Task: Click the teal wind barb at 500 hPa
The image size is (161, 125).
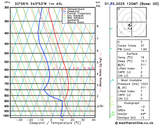Action: (x=111, y=51)
